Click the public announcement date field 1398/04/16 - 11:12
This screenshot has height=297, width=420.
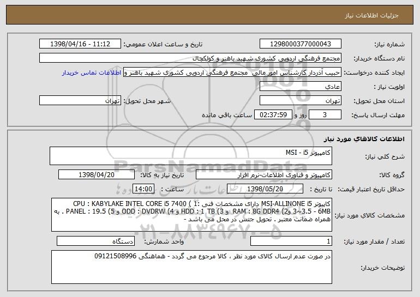(80, 44)
